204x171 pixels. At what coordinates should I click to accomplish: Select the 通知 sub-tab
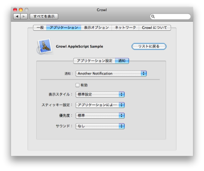point(122,61)
